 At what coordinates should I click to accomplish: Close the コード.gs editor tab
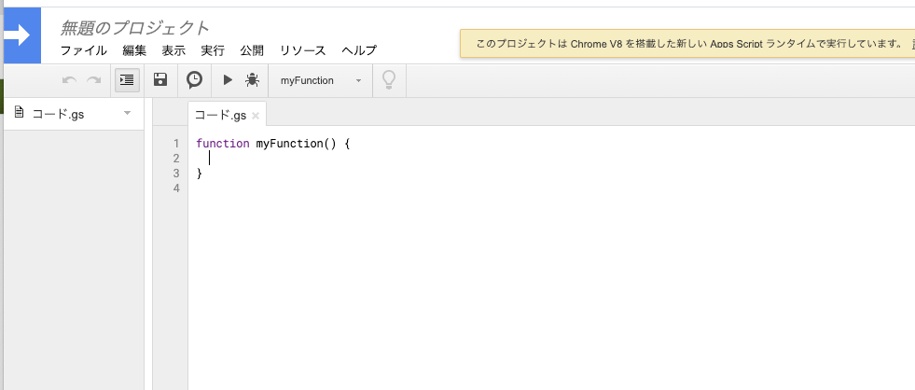(x=255, y=116)
